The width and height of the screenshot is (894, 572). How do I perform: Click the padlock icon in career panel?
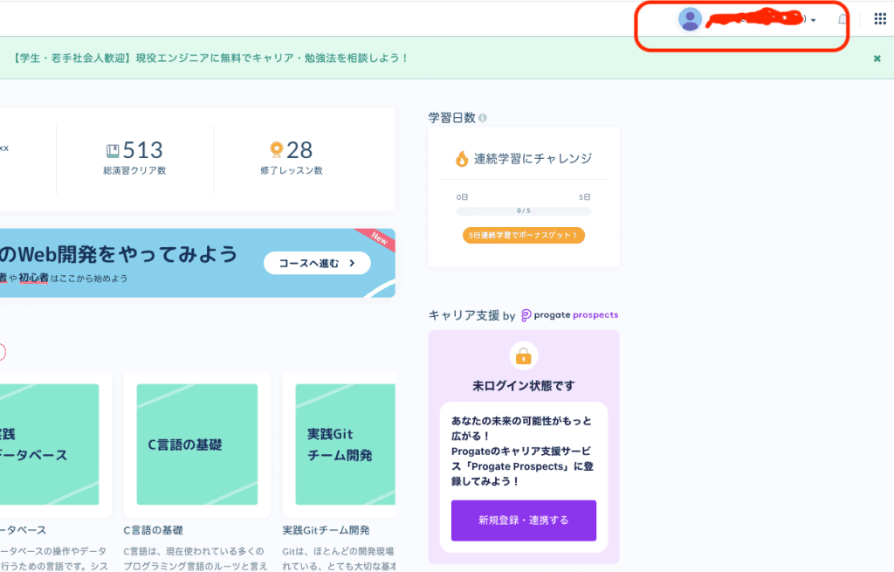pyautogui.click(x=524, y=356)
